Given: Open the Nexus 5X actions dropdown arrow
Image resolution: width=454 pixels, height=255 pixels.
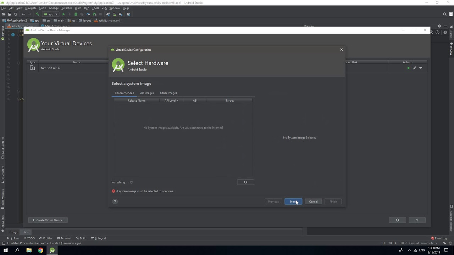Looking at the screenshot, I should (x=421, y=68).
